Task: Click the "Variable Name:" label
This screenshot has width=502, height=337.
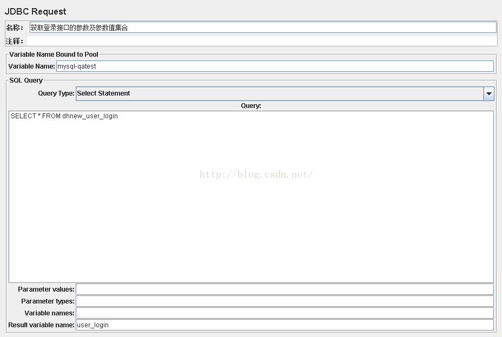Action: [32, 66]
